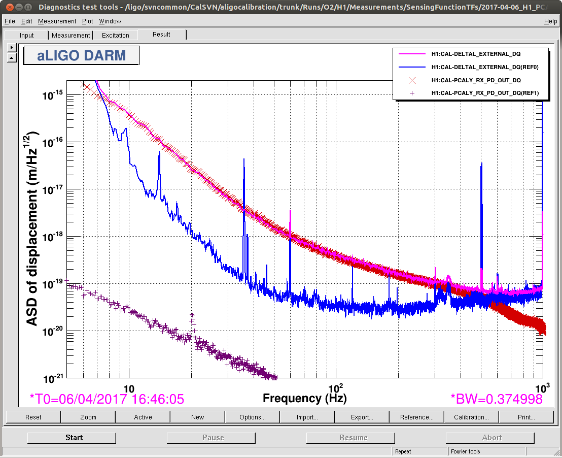The width and height of the screenshot is (562, 458).
Task: Start the measurement with the Start button
Action: [x=72, y=438]
